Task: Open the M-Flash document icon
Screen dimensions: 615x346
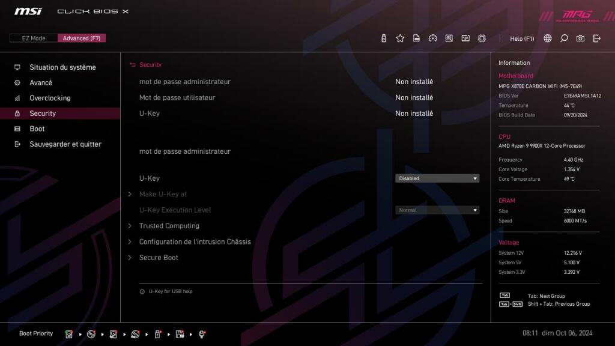Action: pos(416,38)
